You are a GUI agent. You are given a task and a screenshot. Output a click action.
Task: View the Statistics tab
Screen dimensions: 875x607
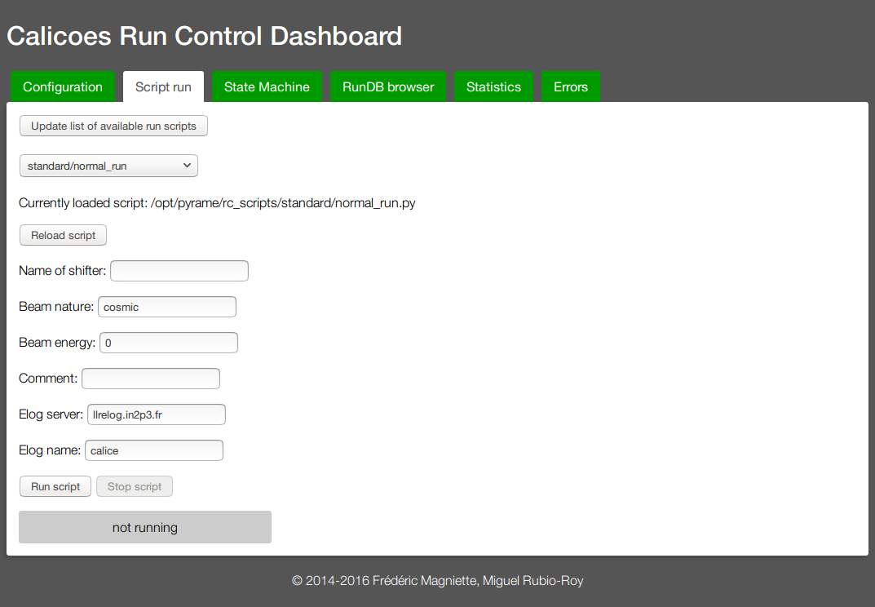coord(493,86)
